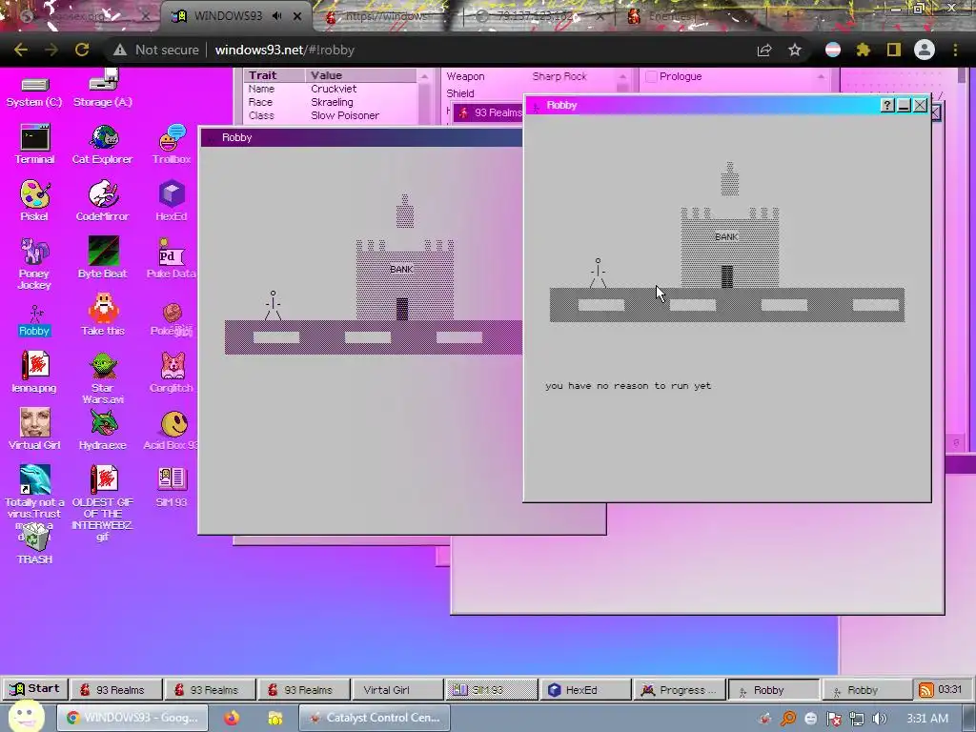The width and height of the screenshot is (976, 732).
Task: Select the Robby desktop icon
Action: pyautogui.click(x=34, y=321)
